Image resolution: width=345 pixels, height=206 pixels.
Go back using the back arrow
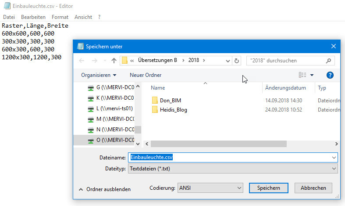pos(82,61)
